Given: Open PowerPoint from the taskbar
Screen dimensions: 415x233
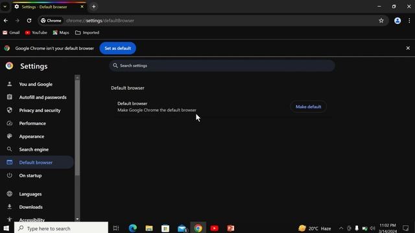Looking at the screenshot, I should click(231, 228).
